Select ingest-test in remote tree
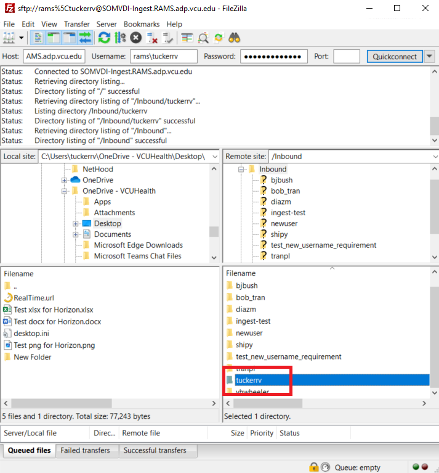Image resolution: width=439 pixels, height=473 pixels. pyautogui.click(x=288, y=213)
